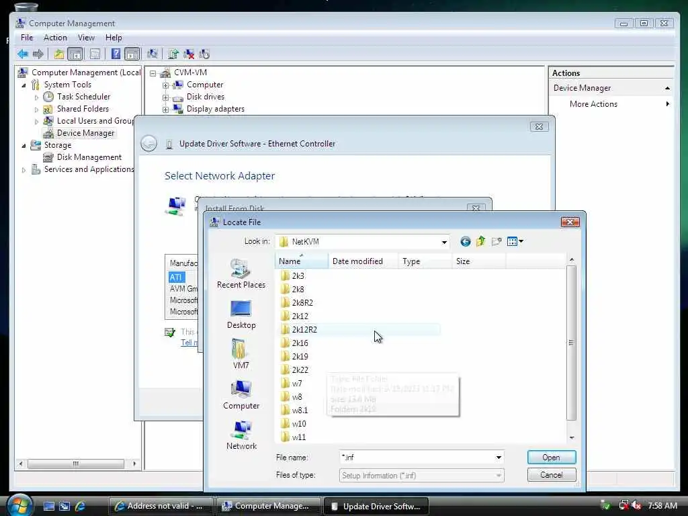Image resolution: width=688 pixels, height=516 pixels.
Task: Click the Properties toolbar icon
Action: tap(95, 54)
